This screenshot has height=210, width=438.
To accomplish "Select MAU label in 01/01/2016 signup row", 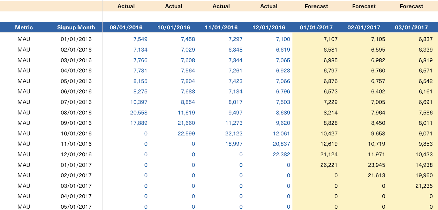I will click(24, 39).
